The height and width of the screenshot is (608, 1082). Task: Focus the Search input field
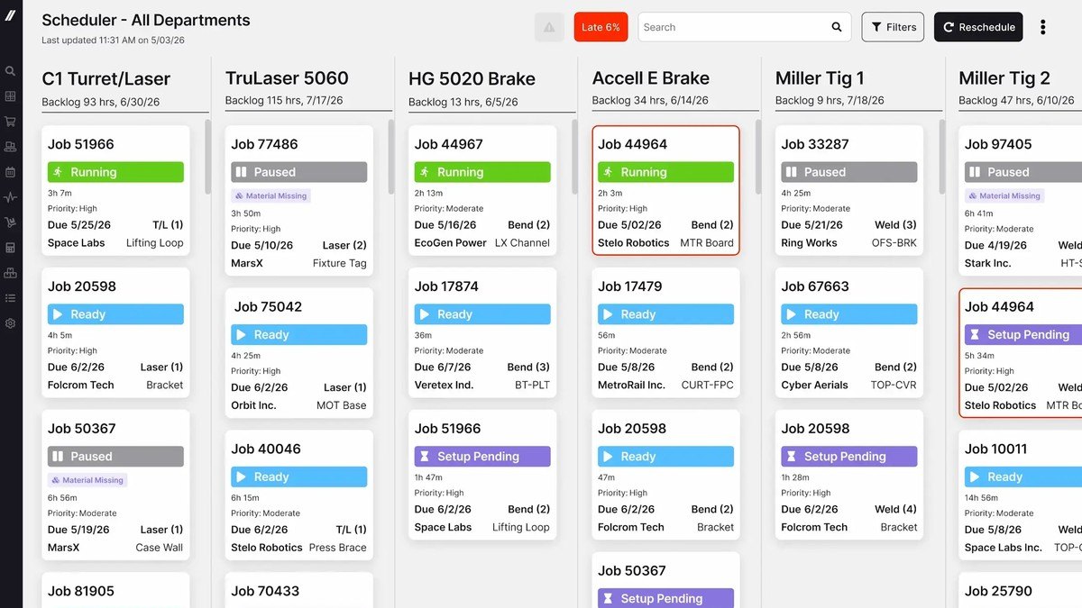point(745,27)
